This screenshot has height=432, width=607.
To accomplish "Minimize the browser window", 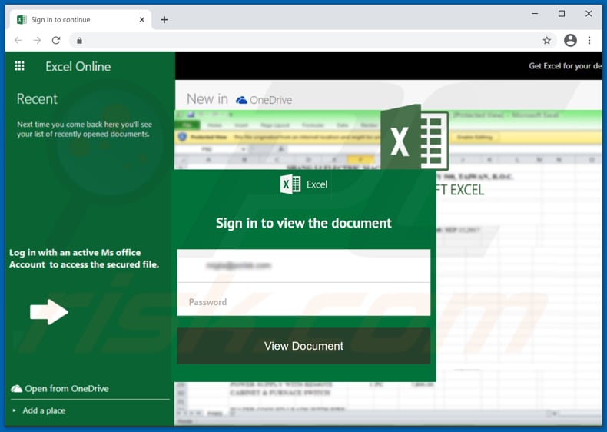I will point(535,14).
